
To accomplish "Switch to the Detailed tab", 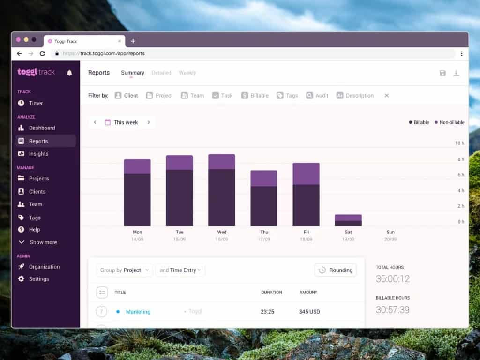I will (x=161, y=73).
